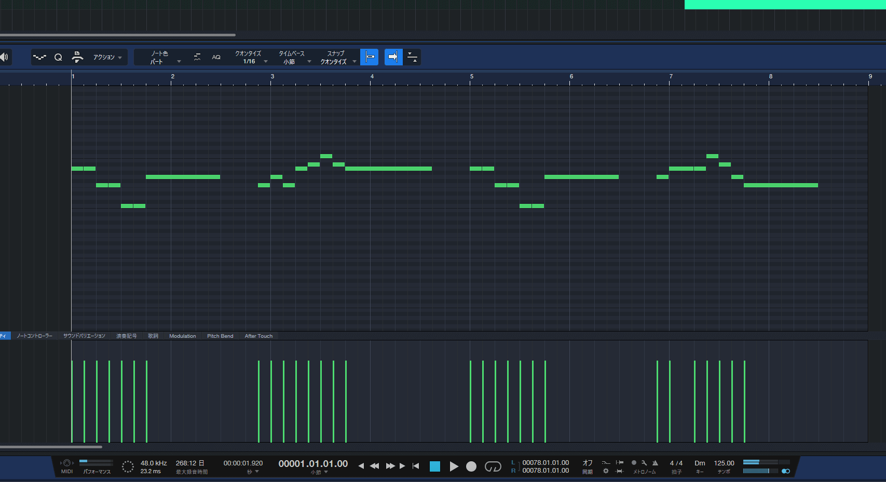The image size is (886, 482).
Task: Click the preroll icon in transport
Action: 620,462
